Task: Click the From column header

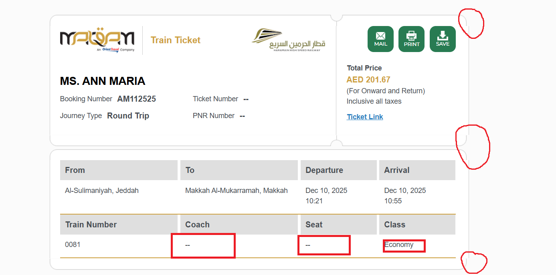Action: pyautogui.click(x=75, y=170)
